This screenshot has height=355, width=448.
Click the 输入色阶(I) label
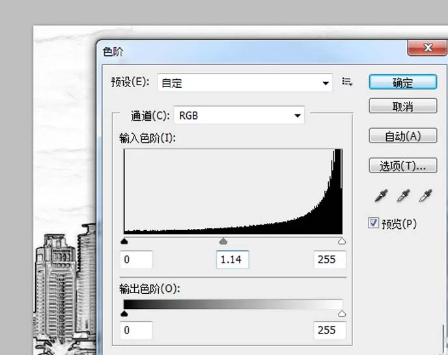[x=147, y=138]
